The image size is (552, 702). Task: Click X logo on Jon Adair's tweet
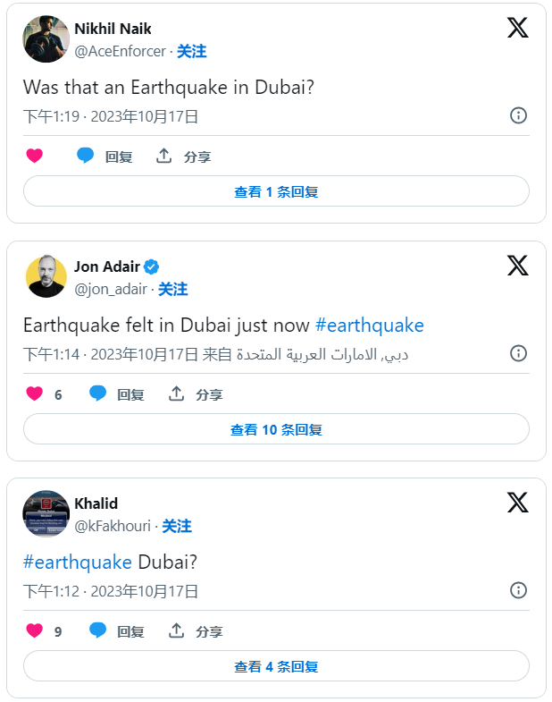pyautogui.click(x=517, y=266)
